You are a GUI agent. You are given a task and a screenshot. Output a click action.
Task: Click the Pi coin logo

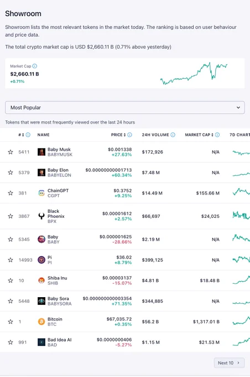pos(41,260)
